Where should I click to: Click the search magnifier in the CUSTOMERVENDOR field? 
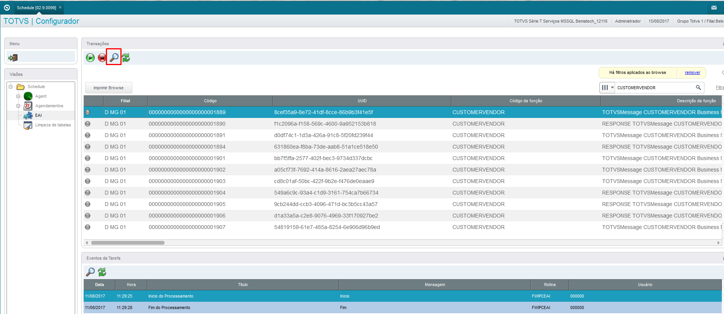click(x=698, y=88)
